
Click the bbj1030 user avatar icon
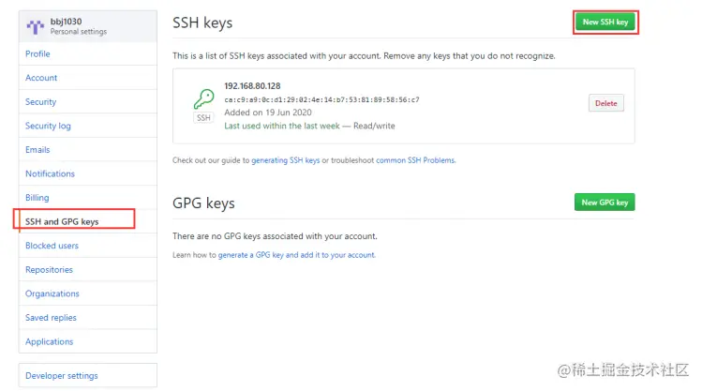coord(36,25)
